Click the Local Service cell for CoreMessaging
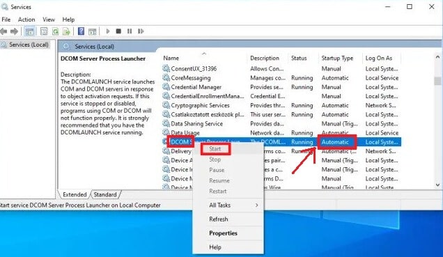The image size is (443, 257). click(x=382, y=78)
